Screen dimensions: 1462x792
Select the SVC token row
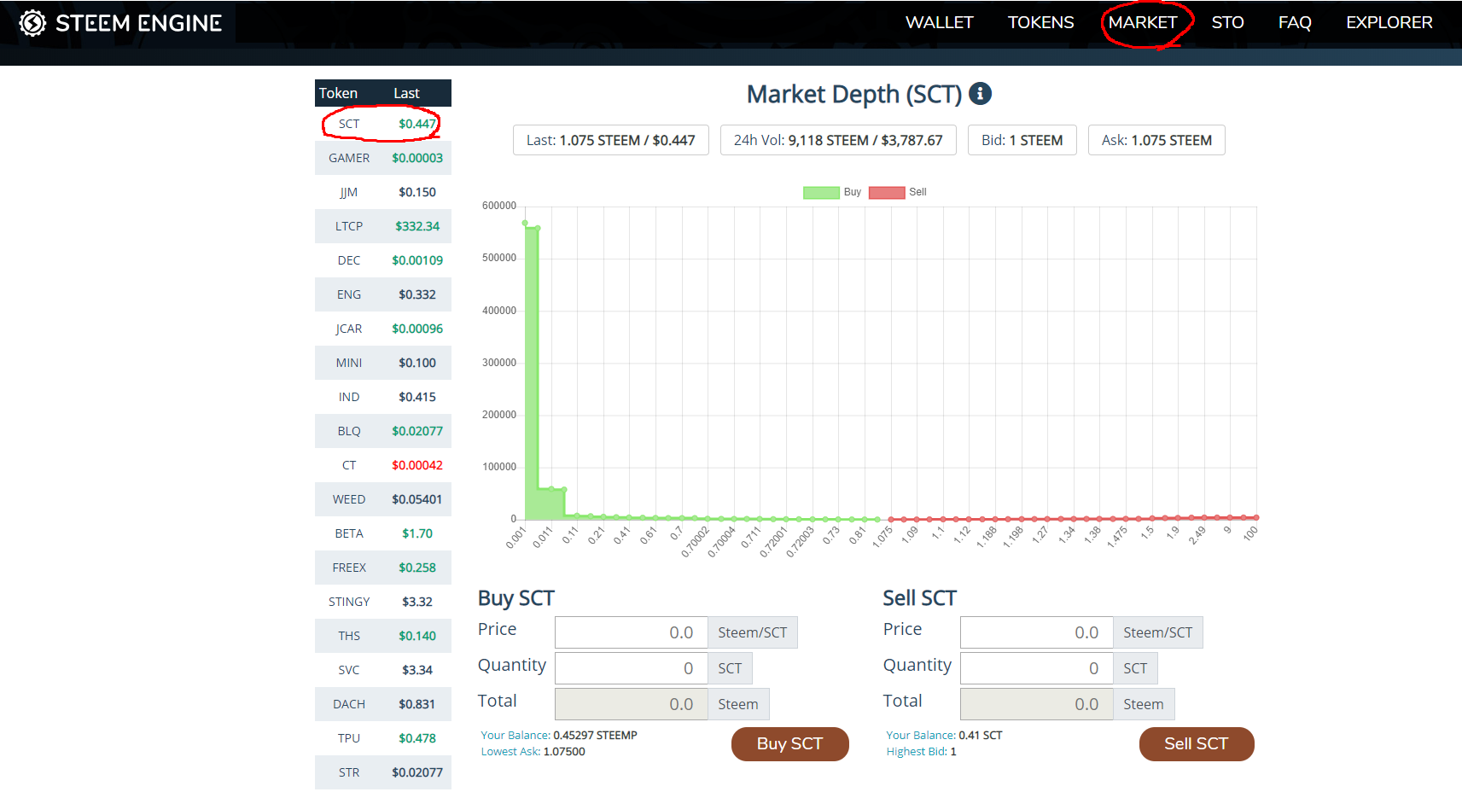(383, 670)
